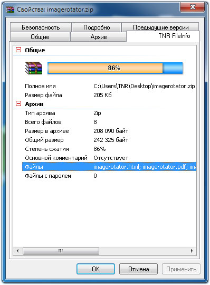Select the Основной комментарий row

tap(109, 158)
